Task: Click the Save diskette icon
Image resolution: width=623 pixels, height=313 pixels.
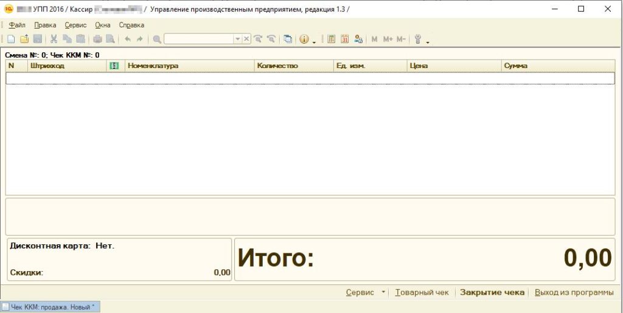Action: (x=37, y=39)
